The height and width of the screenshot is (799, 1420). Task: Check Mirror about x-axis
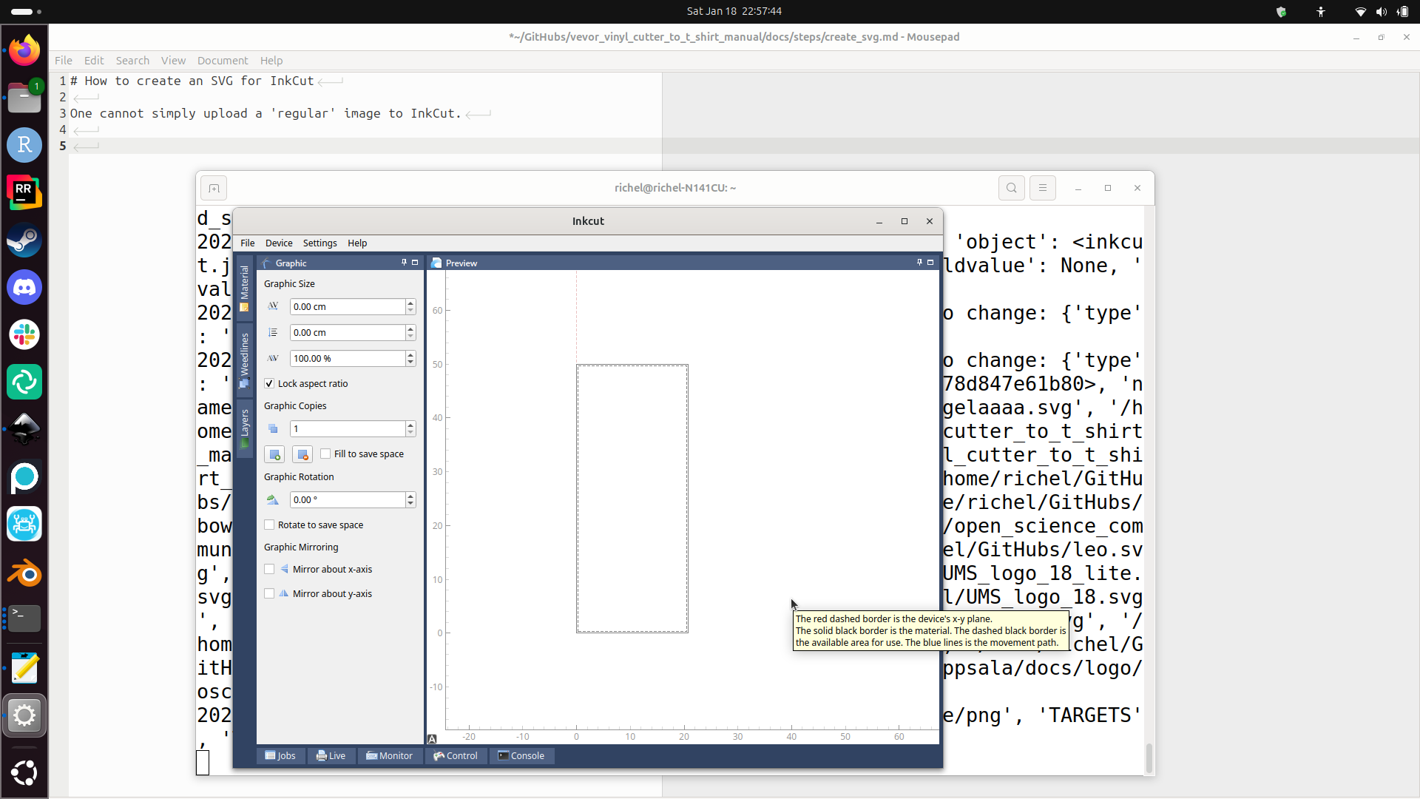click(x=269, y=569)
